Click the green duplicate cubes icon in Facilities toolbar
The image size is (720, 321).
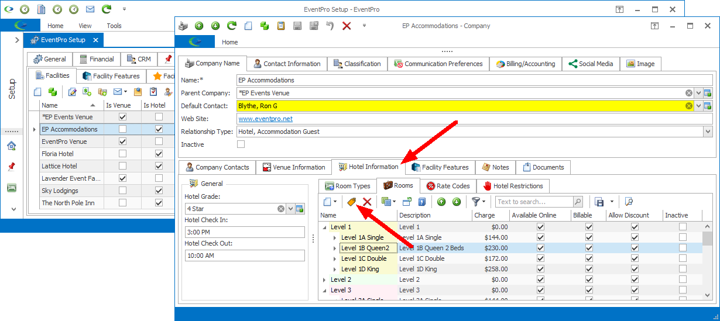tap(52, 92)
